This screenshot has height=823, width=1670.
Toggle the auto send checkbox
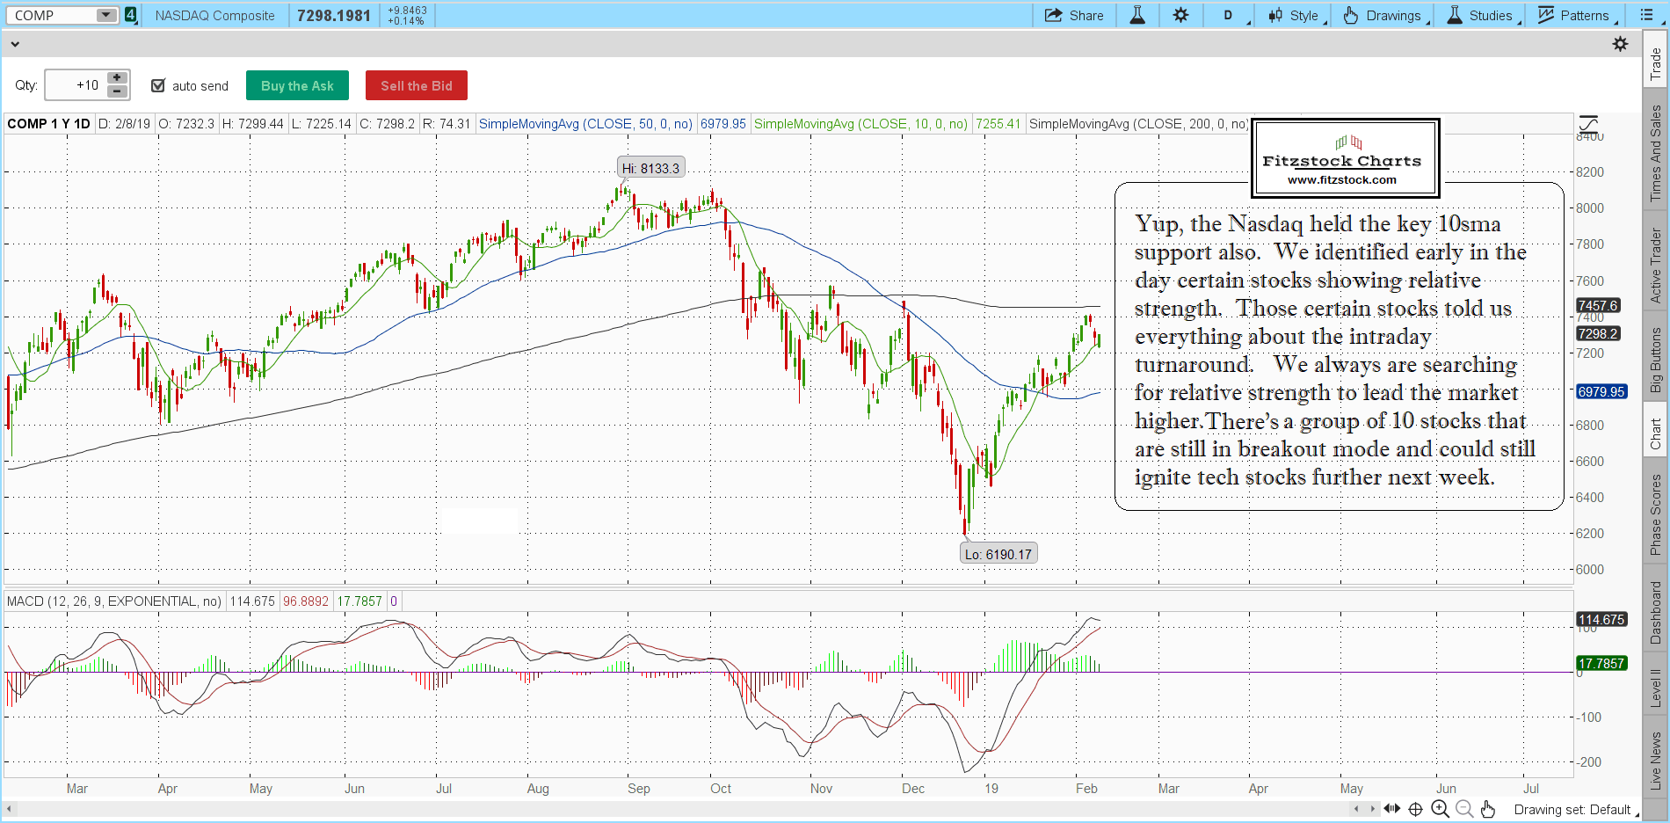tap(158, 86)
